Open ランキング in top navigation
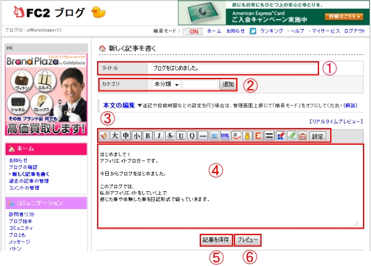371x266 pixels. 271,31
